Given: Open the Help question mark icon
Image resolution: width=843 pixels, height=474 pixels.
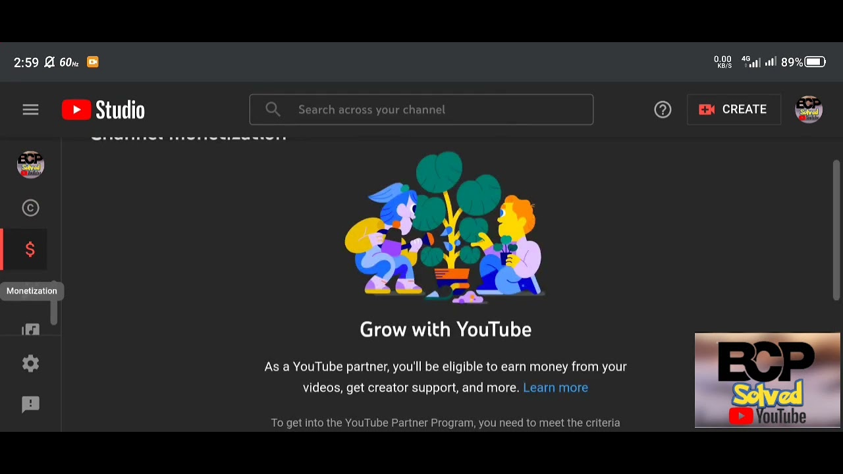Looking at the screenshot, I should click(x=663, y=109).
